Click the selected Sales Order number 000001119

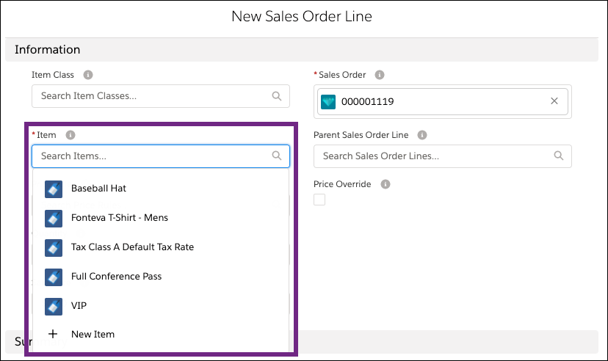[367, 101]
